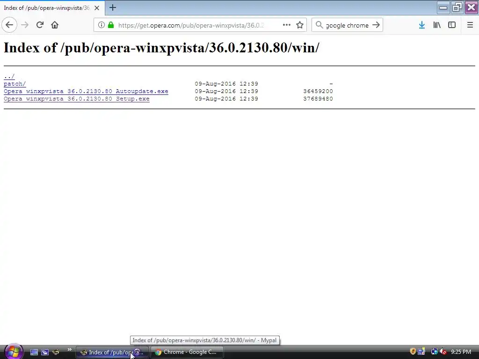Expand quick launch overflow chevron
This screenshot has height=359, width=479.
point(69,350)
